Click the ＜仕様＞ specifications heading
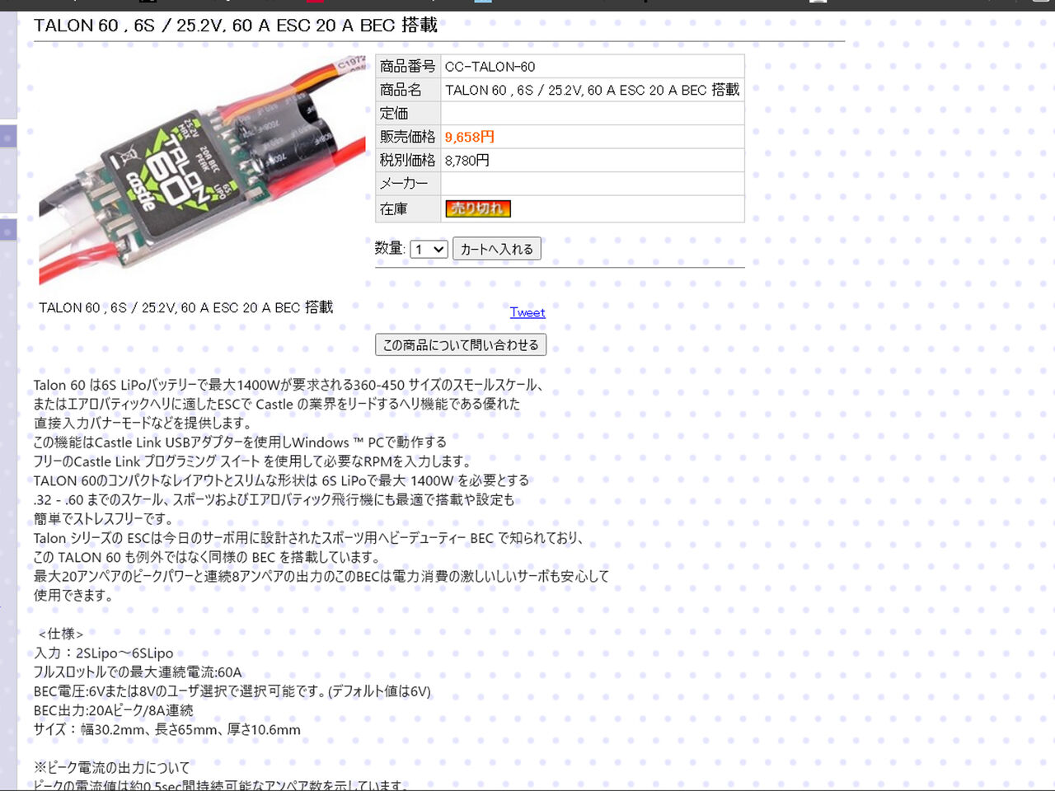Screen dimensions: 1055x791 (x=61, y=634)
